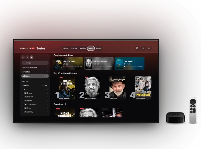Screen dimensions: 201x149
Task: Open Night Stringer poster in Favorites row
Action: click(65, 113)
